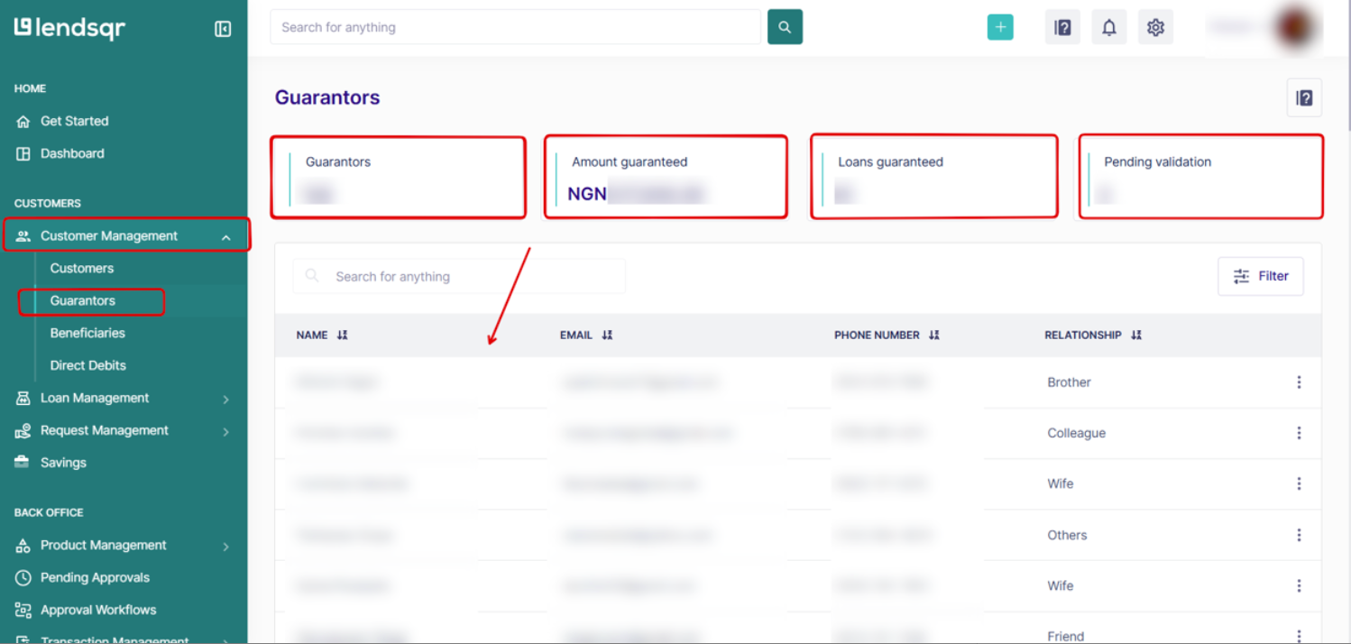The image size is (1351, 644).
Task: Open the three-dot menu for Brother row
Action: click(x=1299, y=382)
